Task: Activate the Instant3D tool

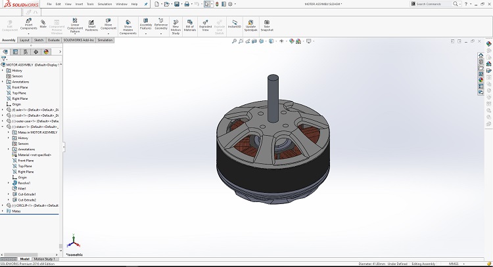Action: click(x=235, y=24)
